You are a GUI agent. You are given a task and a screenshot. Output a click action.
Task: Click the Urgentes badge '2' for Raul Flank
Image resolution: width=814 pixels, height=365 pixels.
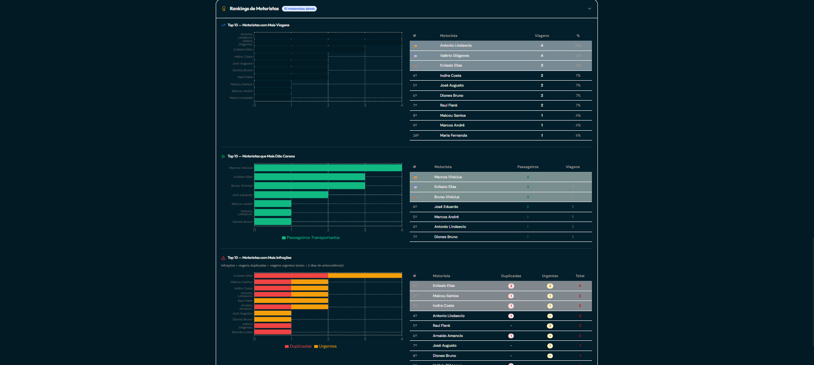pyautogui.click(x=550, y=326)
